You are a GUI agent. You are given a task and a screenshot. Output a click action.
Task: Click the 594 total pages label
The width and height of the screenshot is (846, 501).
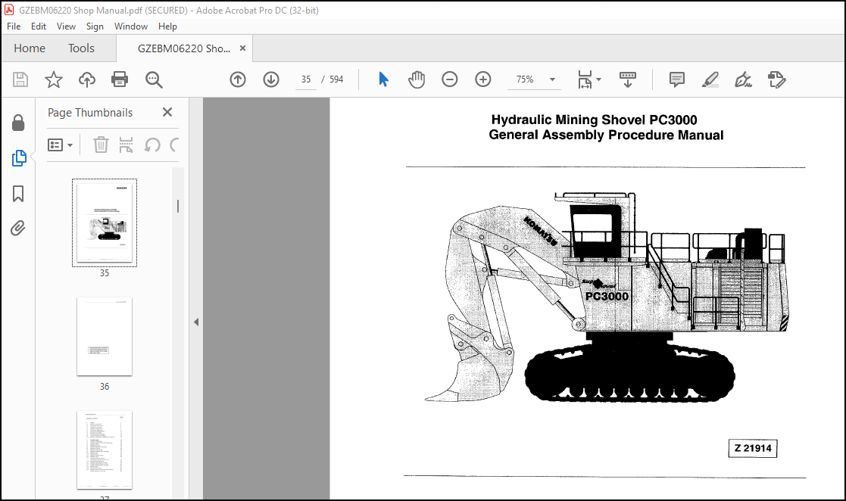pyautogui.click(x=336, y=79)
